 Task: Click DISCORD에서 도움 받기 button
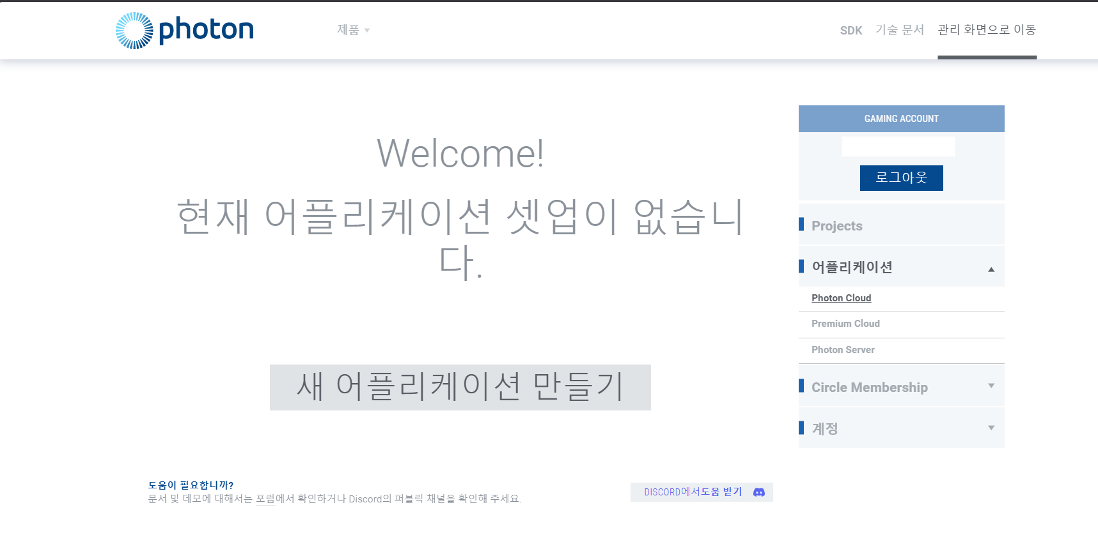tap(702, 492)
